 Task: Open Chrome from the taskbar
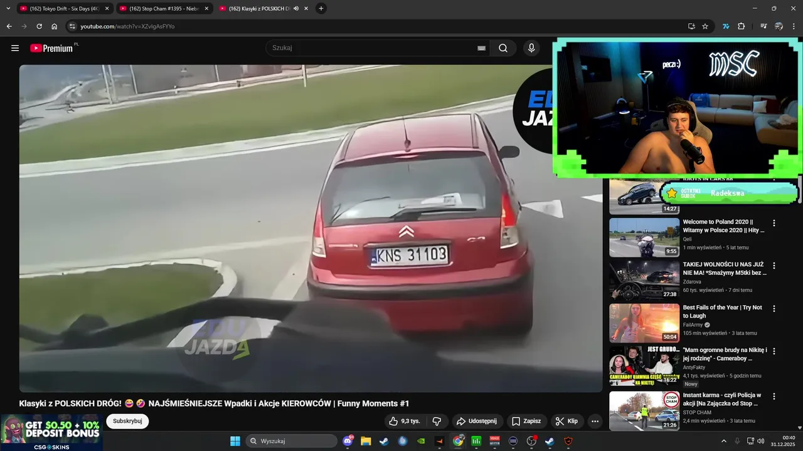(458, 441)
